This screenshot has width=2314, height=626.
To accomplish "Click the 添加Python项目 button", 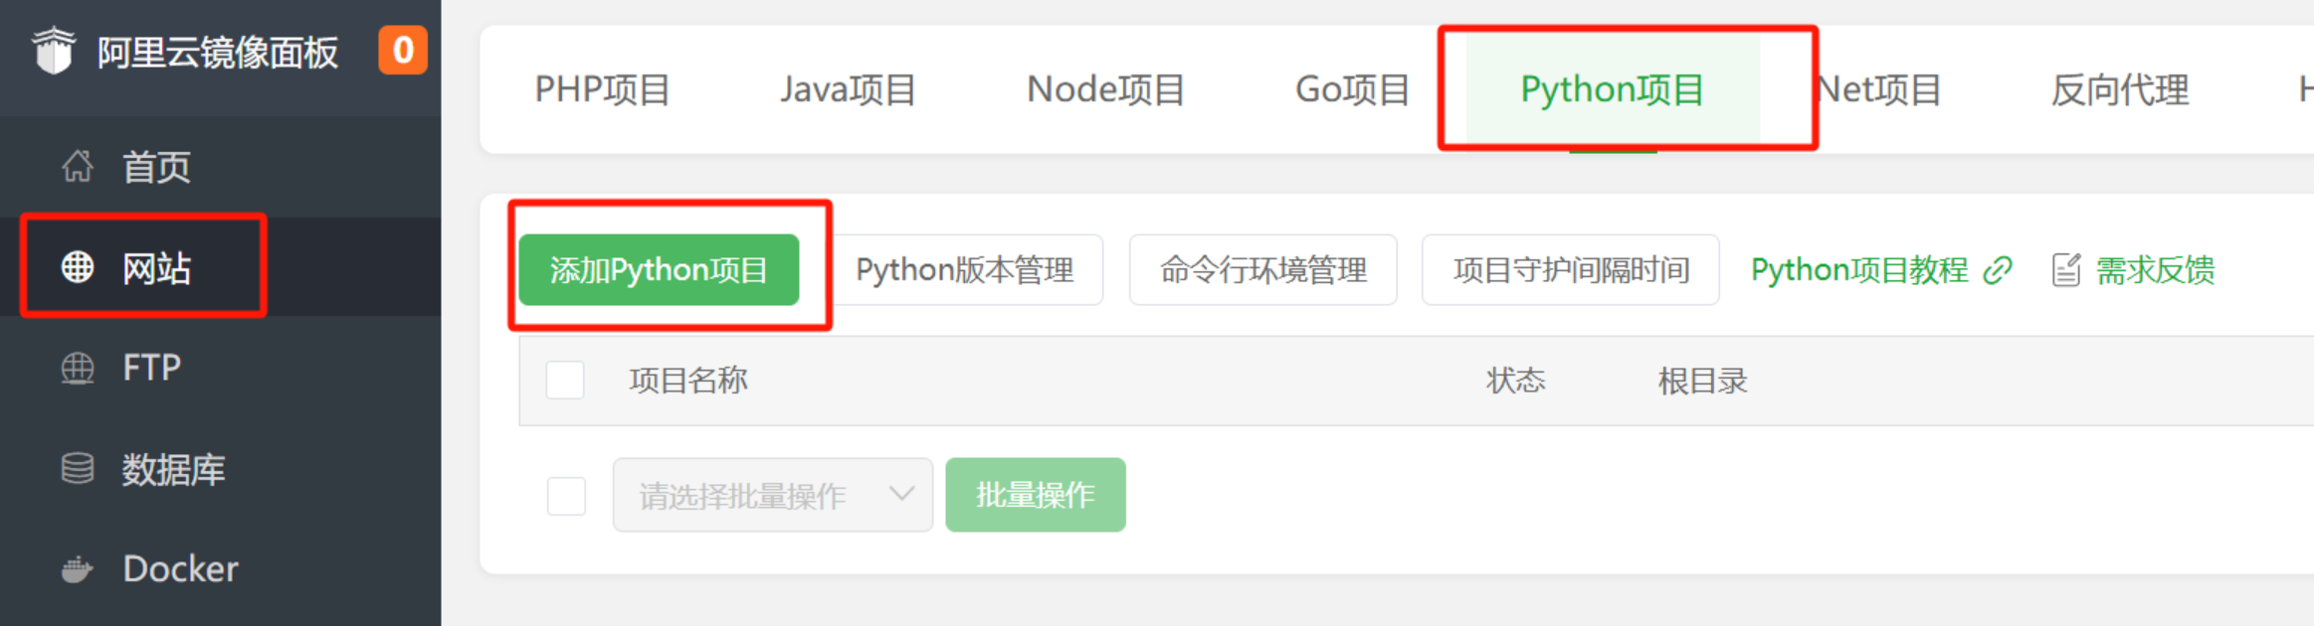I will (659, 269).
